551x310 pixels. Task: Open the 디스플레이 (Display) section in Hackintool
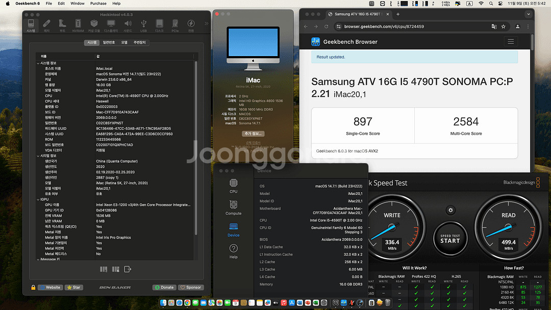[111, 26]
